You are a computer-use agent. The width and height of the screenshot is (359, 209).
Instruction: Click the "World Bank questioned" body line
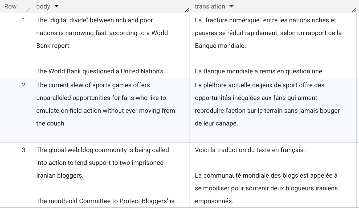tap(100, 71)
